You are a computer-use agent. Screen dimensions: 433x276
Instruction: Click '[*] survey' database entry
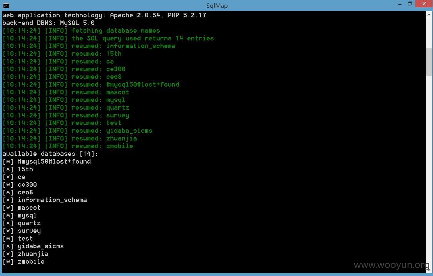tap(22, 231)
